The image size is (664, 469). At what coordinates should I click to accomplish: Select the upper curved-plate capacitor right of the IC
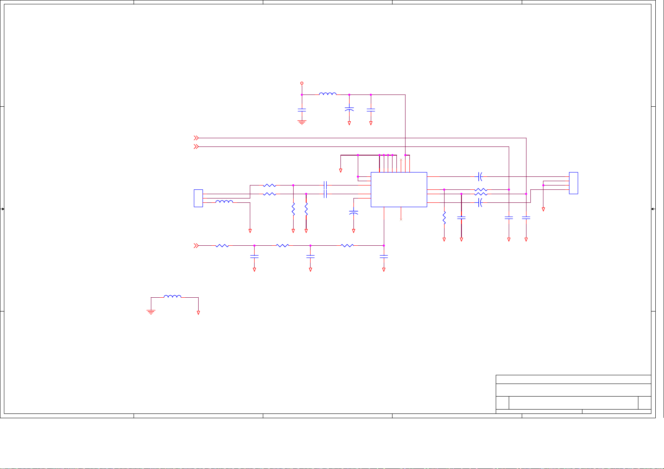480,176
